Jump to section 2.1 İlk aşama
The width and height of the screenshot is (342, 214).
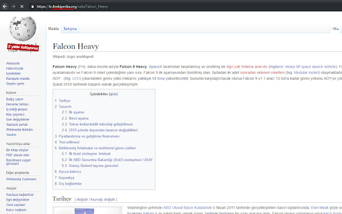pyautogui.click(x=73, y=112)
